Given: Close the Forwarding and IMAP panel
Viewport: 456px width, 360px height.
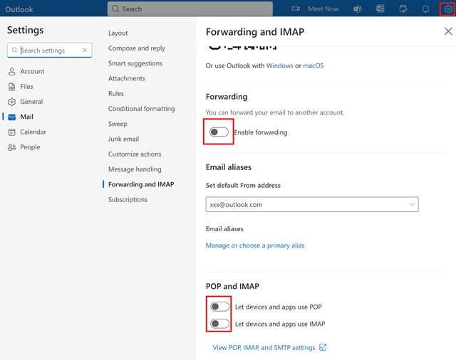Looking at the screenshot, I should point(447,31).
